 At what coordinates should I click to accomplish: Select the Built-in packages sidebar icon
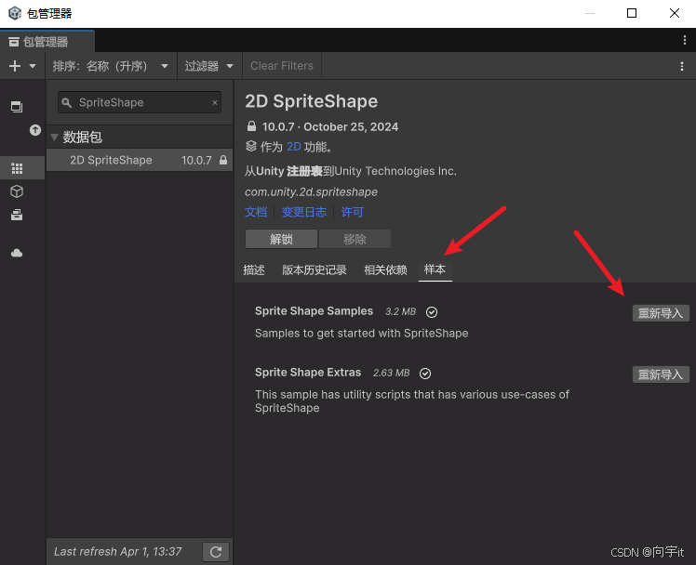click(17, 215)
